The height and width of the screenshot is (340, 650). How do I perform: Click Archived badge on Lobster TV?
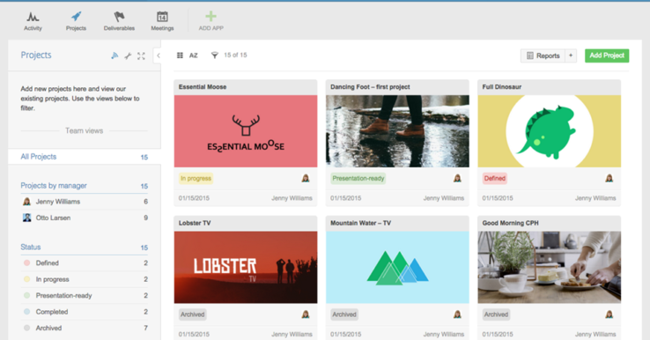coord(192,314)
